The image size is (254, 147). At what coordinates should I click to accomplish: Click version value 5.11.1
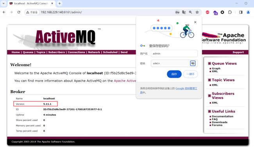(47, 104)
